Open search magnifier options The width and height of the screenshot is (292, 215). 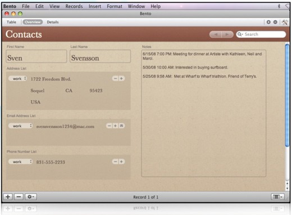[x=240, y=34]
